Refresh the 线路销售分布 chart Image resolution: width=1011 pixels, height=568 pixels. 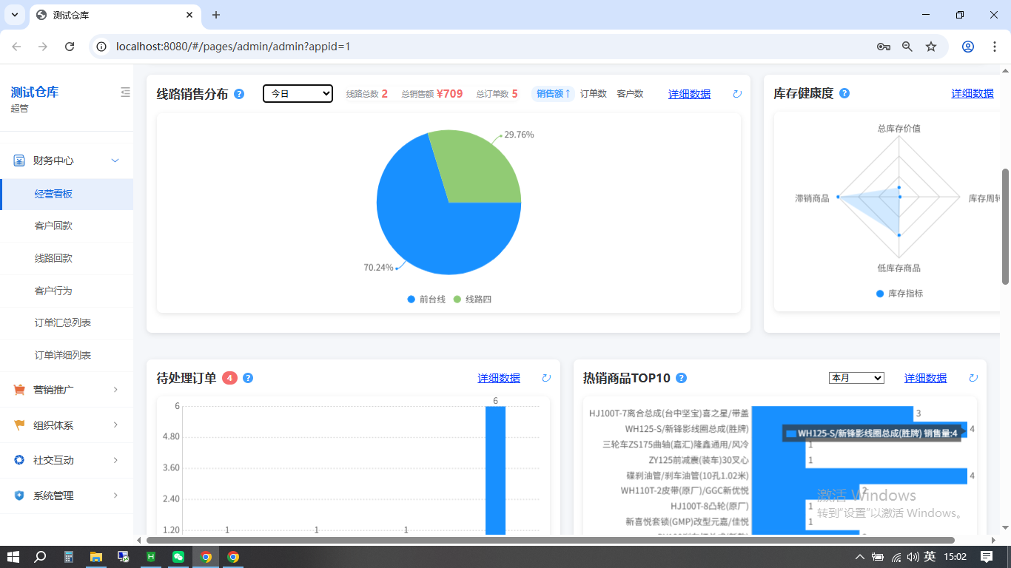736,94
